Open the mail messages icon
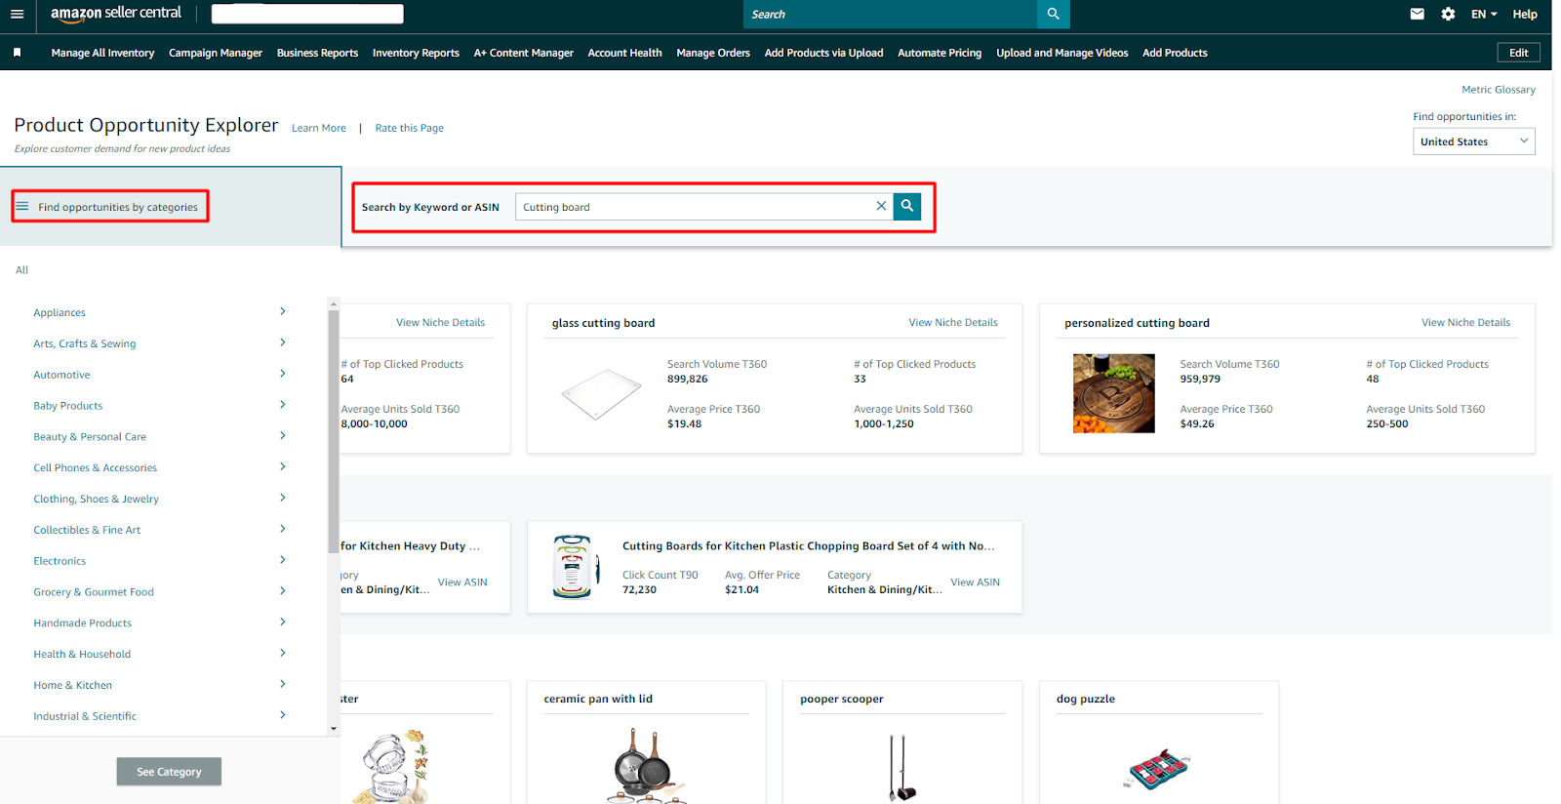Image resolution: width=1561 pixels, height=804 pixels. click(x=1417, y=14)
